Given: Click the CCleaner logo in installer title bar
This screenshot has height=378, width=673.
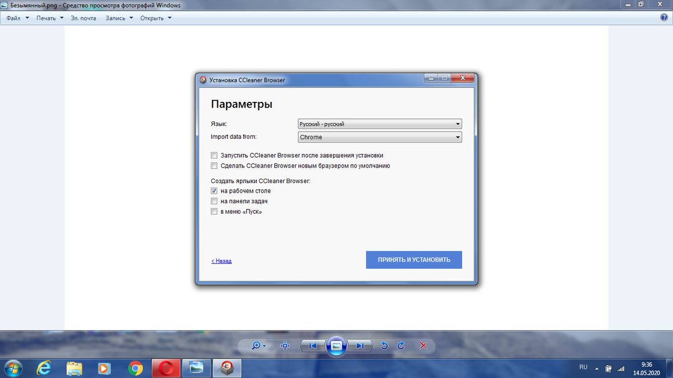Looking at the screenshot, I should [x=203, y=80].
